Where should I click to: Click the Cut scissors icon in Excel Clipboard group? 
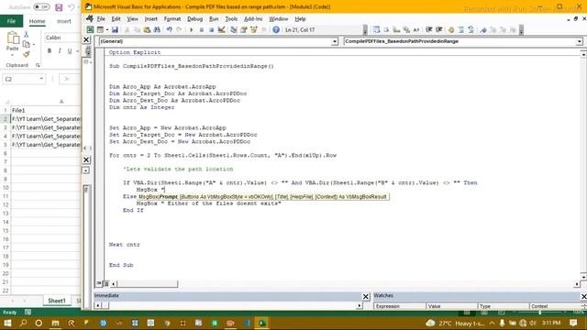(27, 35)
